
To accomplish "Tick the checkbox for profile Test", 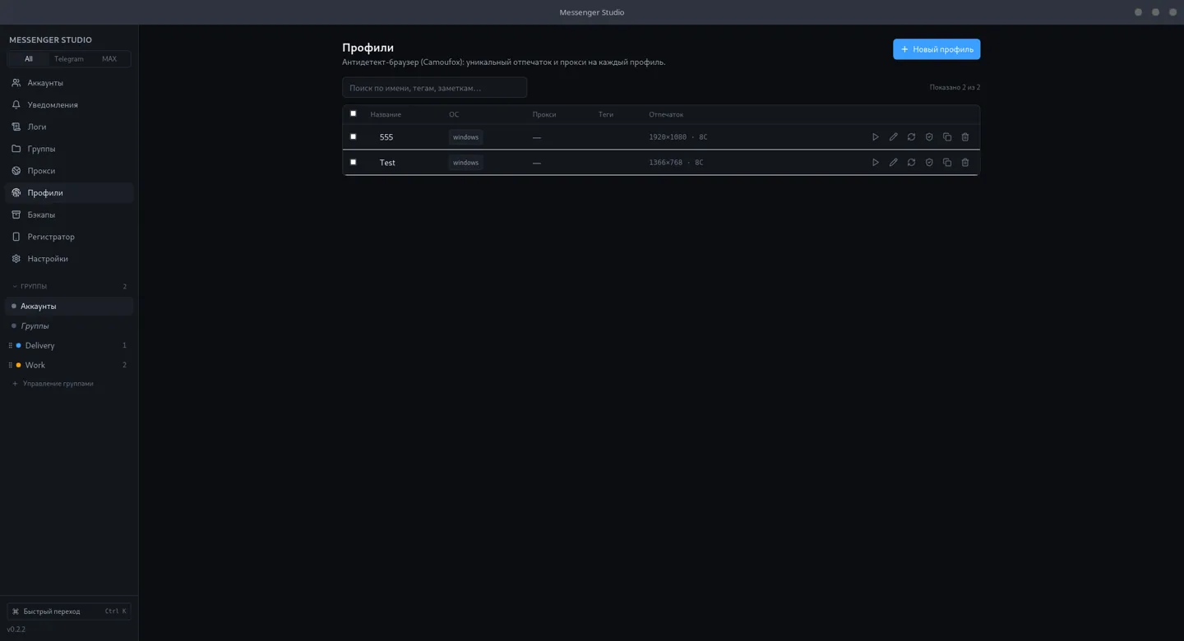I will coord(354,162).
